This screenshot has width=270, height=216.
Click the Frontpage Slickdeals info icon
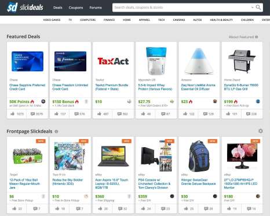56,131
